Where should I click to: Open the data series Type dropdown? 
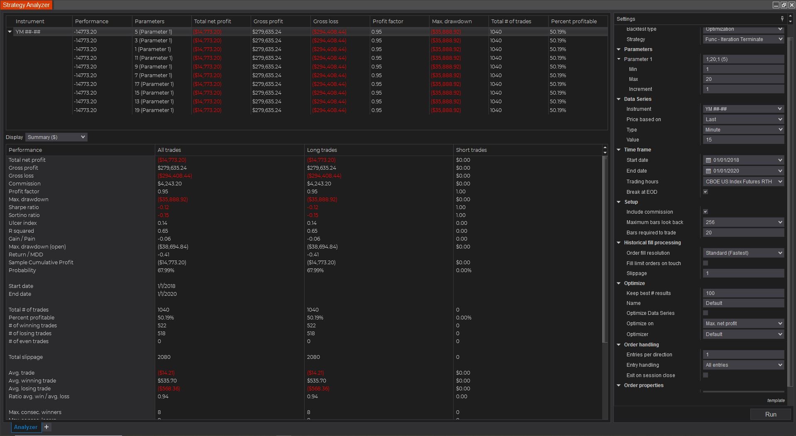point(743,130)
